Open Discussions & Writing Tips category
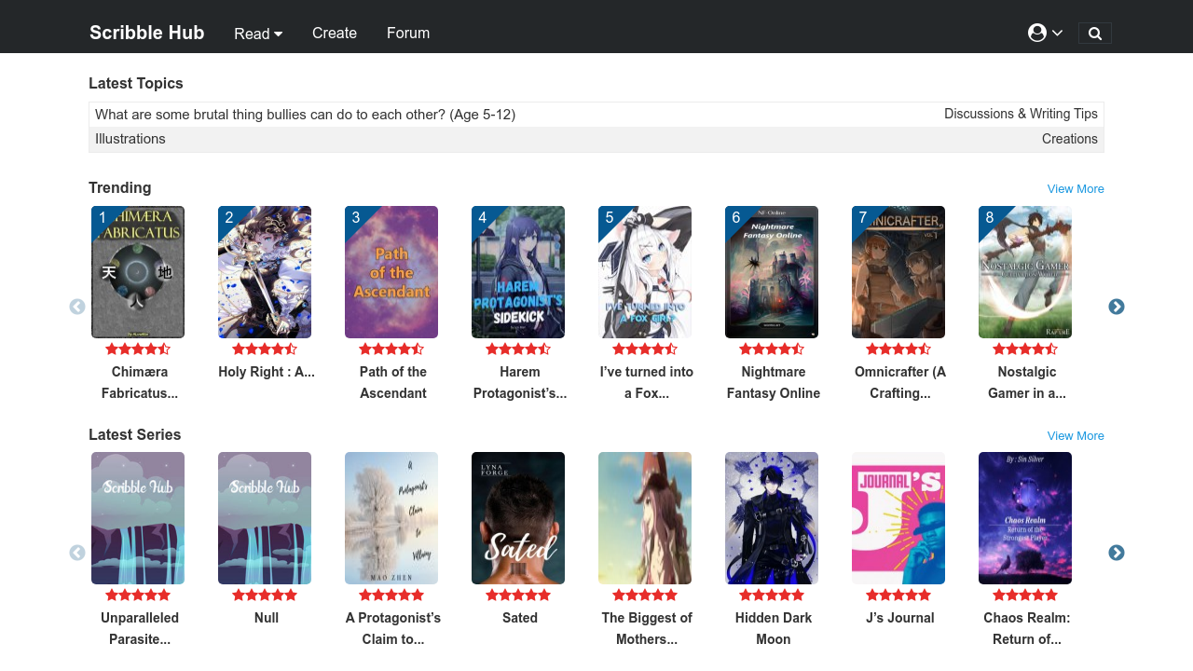This screenshot has width=1193, height=671. click(x=1021, y=114)
